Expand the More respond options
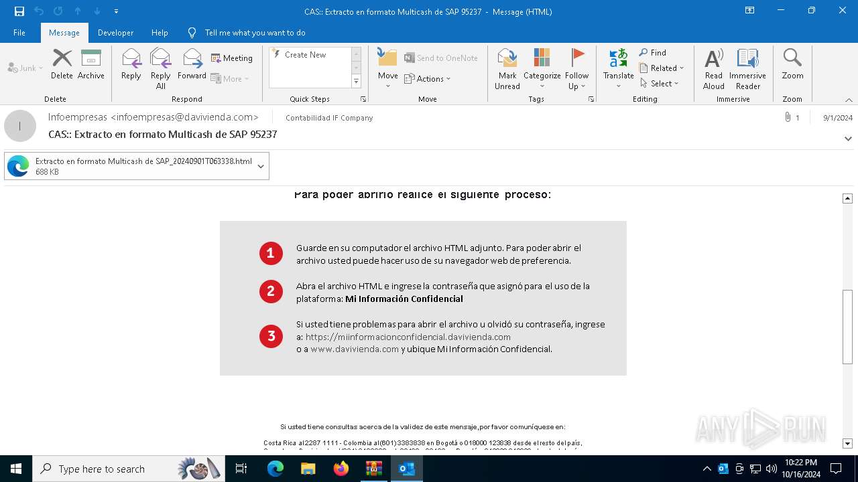 coord(230,78)
